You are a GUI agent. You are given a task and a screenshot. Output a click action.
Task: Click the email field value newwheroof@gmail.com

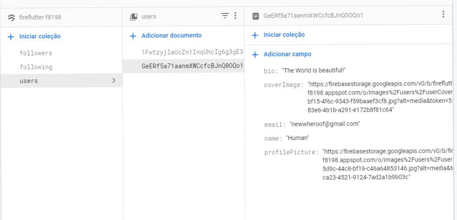(x=325, y=124)
